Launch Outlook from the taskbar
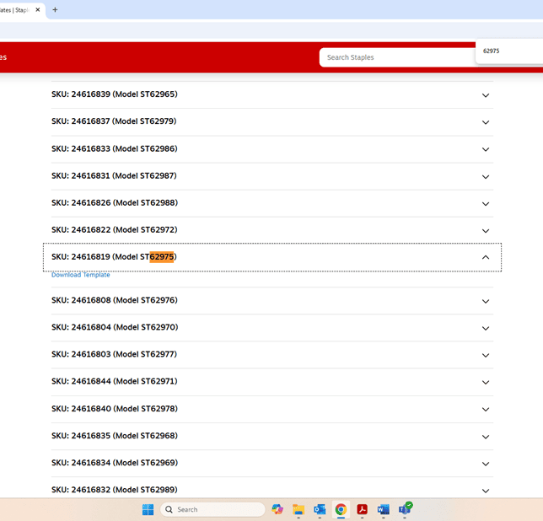Screen dimensions: 543x521 click(x=320, y=509)
